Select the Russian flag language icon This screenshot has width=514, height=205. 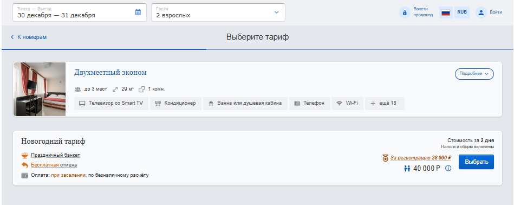click(446, 12)
